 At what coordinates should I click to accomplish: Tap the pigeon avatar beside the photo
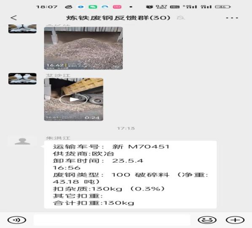(x=22, y=29)
